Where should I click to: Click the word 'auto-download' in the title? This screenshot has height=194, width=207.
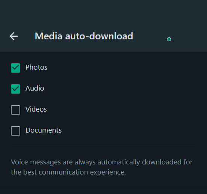[x=99, y=36]
